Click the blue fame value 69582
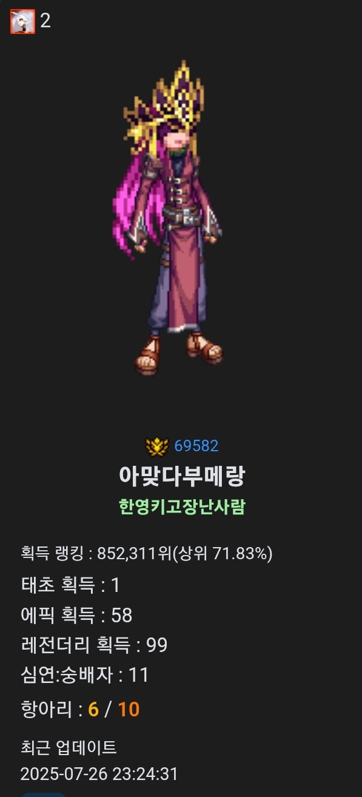This screenshot has height=797, width=362. click(x=196, y=446)
